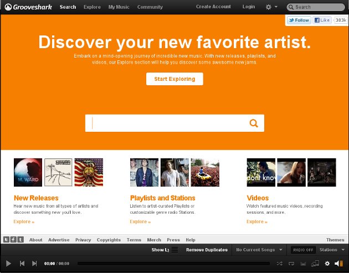Viewport: 349px width, 273px height.
Task: Click the Login link
Action: tap(249, 7)
